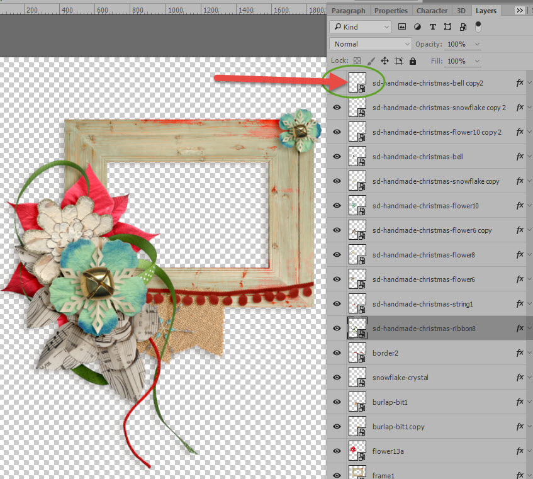
Task: Toggle visibility of snowflake-crystal layer
Action: pyautogui.click(x=337, y=378)
